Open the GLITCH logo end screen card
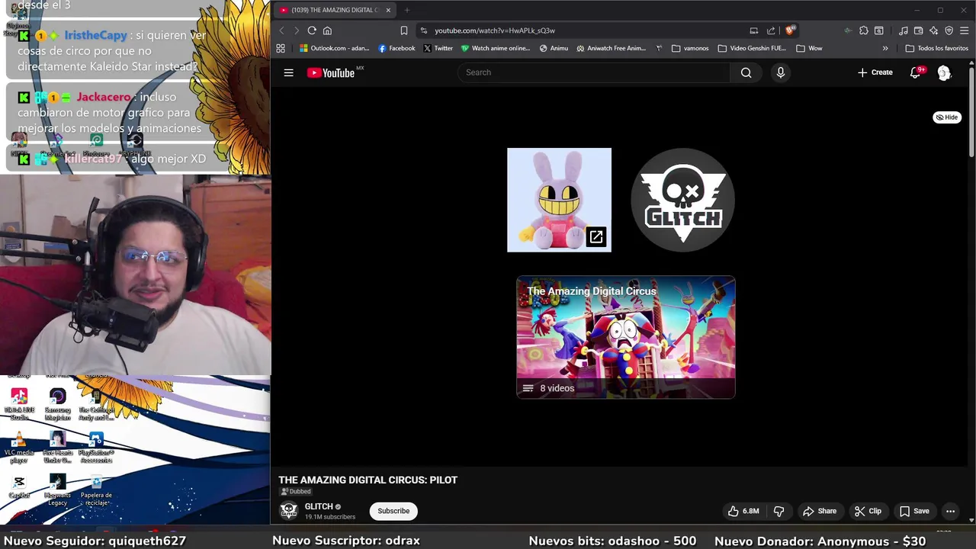The image size is (976, 549). point(682,200)
